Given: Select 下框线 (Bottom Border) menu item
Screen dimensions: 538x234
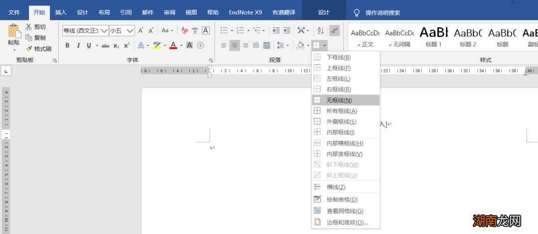Looking at the screenshot, I should click(346, 57).
